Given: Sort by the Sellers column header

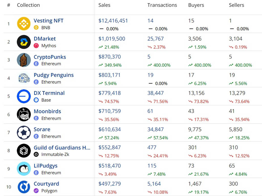Looking at the screenshot, I should (236, 5).
